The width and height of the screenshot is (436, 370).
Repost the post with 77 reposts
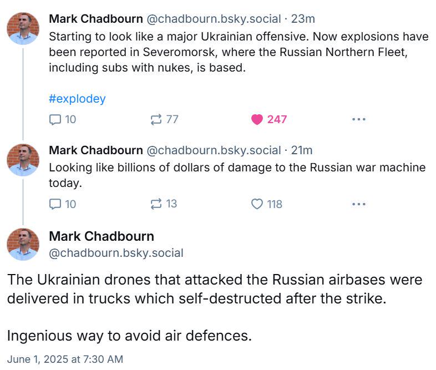(x=156, y=119)
